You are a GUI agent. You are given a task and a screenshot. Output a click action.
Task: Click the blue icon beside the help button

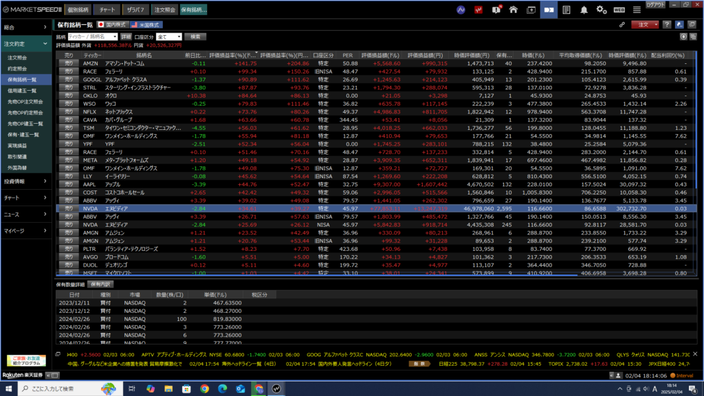(x=679, y=25)
